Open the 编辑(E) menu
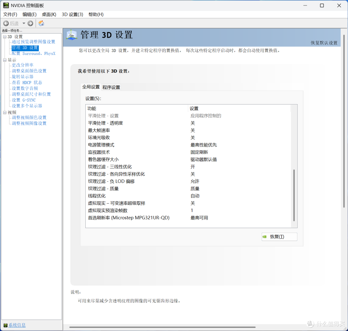This screenshot has width=348, height=331. click(x=30, y=15)
